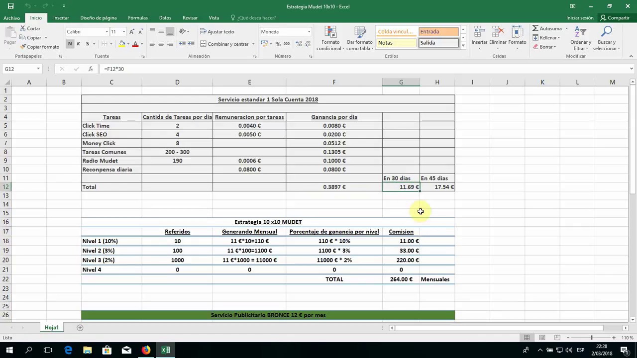
Task: Click Buscar y seleccionar magnifier icon
Action: pos(606,33)
